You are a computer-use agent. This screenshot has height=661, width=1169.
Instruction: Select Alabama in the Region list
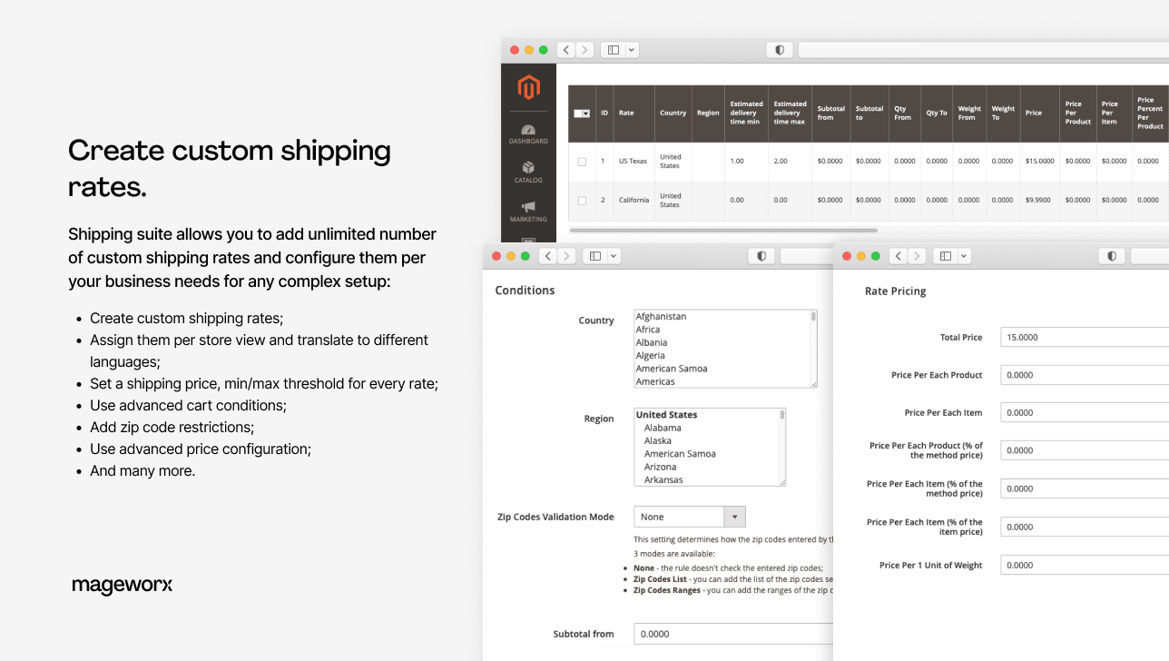coord(663,428)
